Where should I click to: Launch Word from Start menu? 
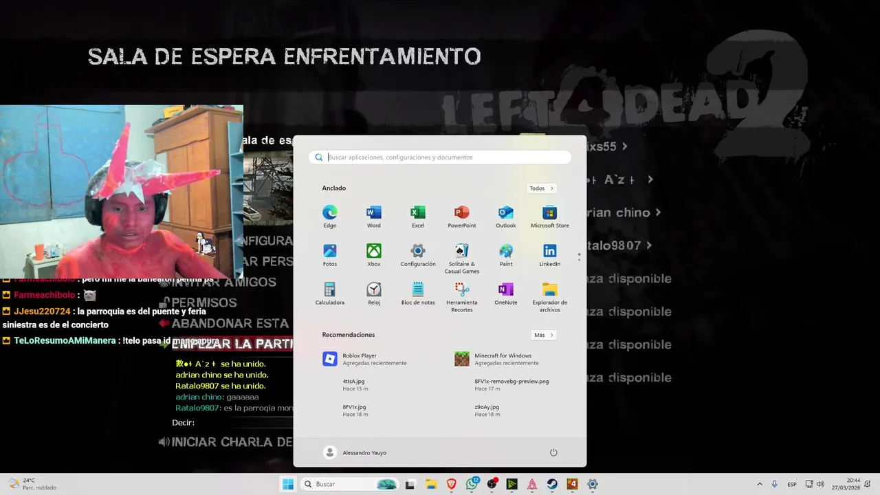374,217
